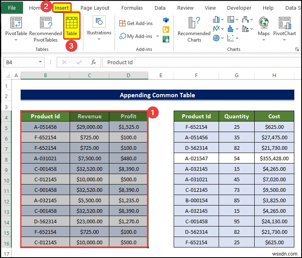This screenshot has height=258, width=302.
Task: Select the $23,000.00 revenue cell
Action: tap(89, 221)
